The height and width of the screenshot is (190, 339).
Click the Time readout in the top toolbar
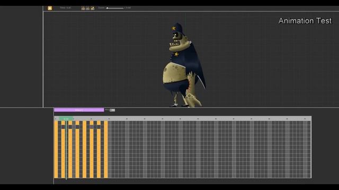(66, 8)
